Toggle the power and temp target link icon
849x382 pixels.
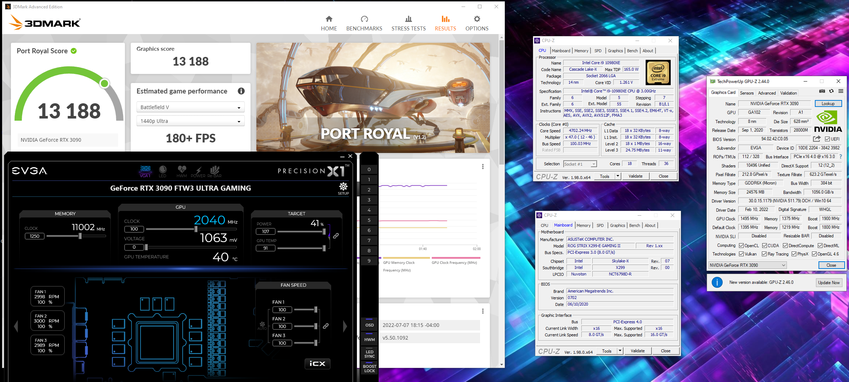[336, 236]
